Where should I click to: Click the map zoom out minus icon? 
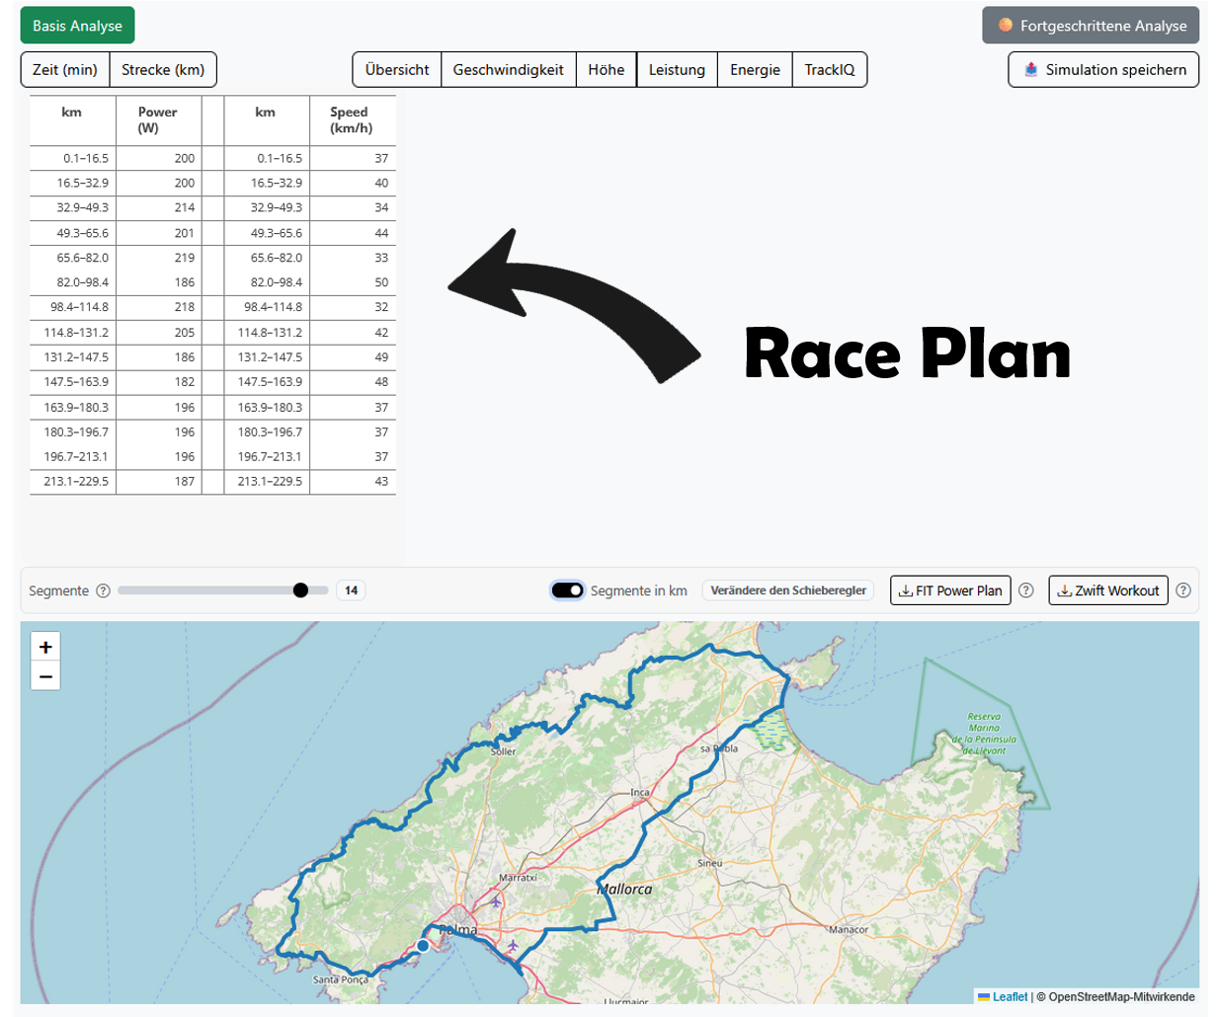(45, 676)
